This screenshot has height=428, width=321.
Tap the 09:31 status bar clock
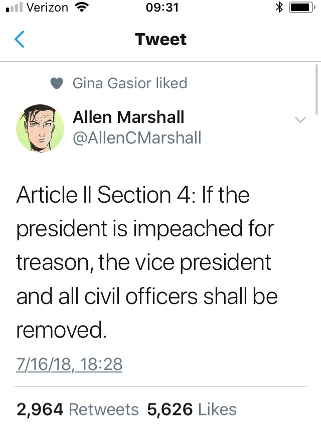pos(160,8)
